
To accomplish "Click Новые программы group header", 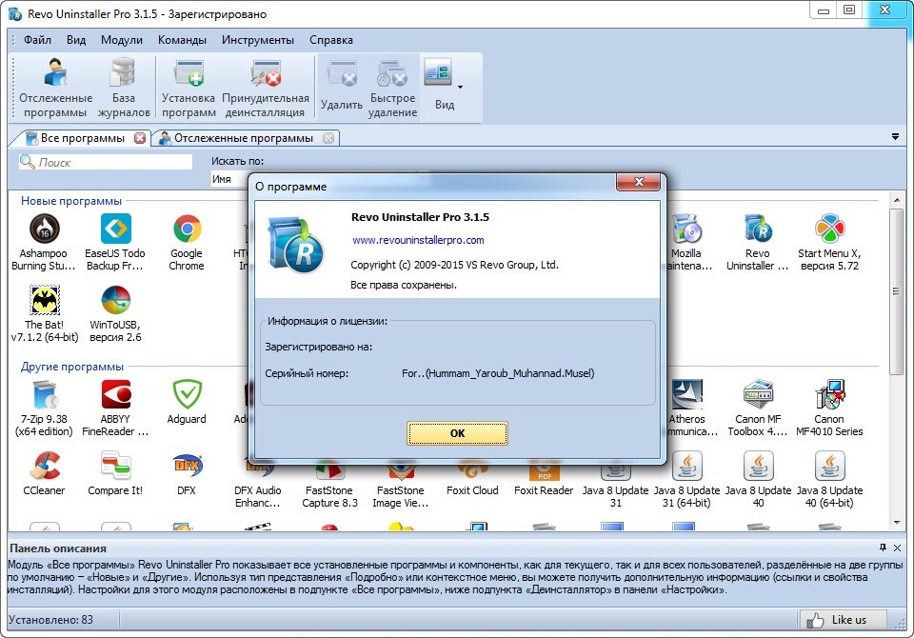I will (x=71, y=201).
